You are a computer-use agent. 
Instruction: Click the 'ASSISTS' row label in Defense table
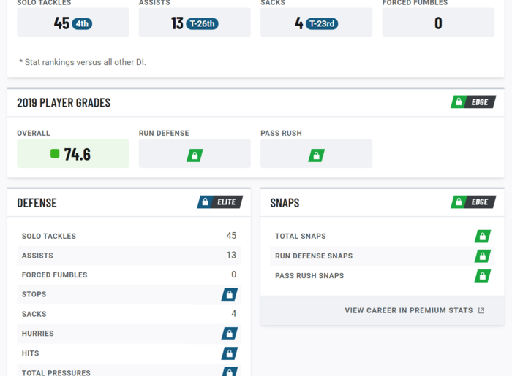point(37,256)
